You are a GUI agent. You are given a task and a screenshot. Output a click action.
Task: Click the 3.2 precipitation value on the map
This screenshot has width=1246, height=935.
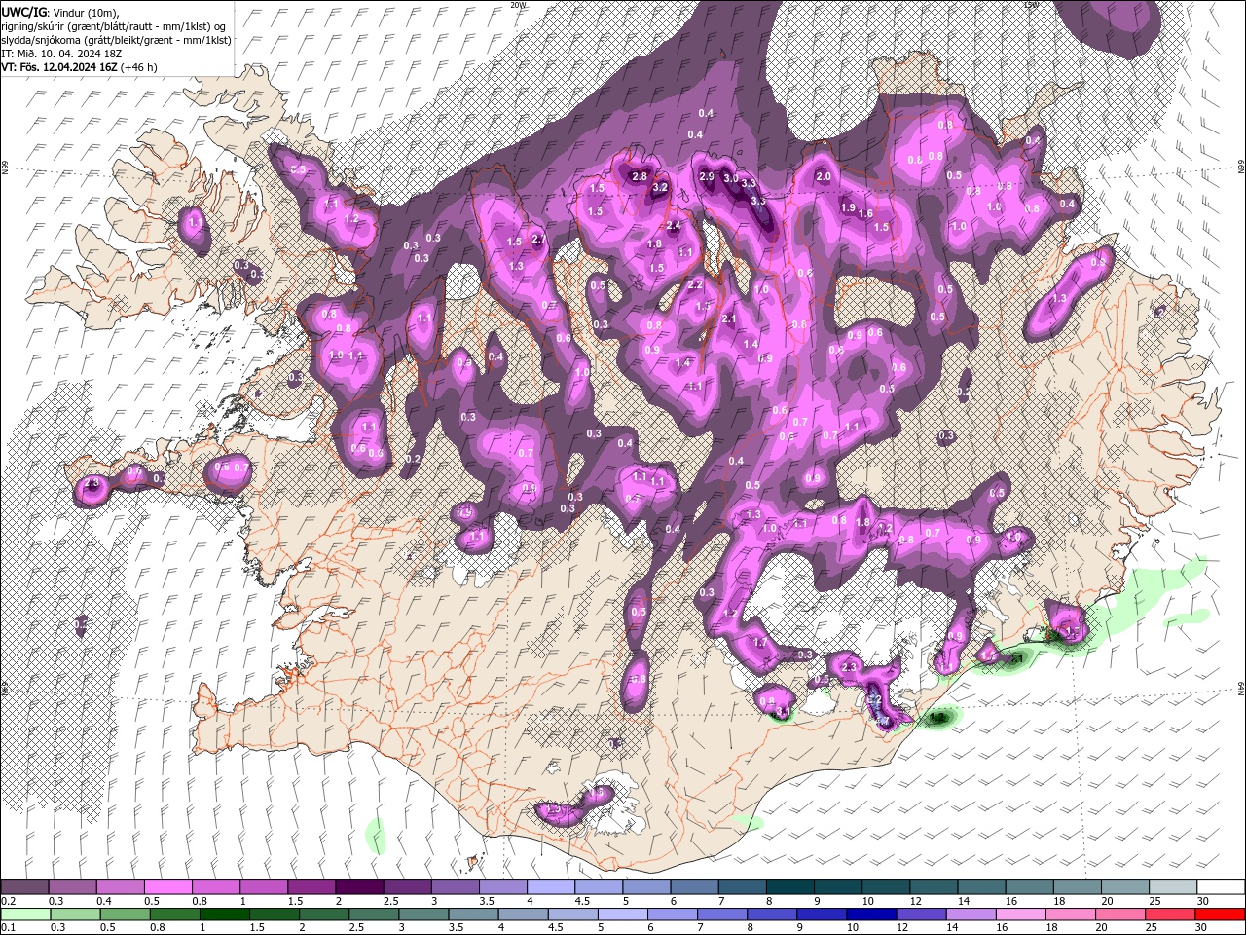coord(659,187)
